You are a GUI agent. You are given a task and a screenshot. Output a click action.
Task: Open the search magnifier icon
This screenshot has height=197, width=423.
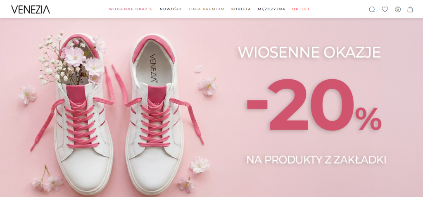pyautogui.click(x=372, y=9)
